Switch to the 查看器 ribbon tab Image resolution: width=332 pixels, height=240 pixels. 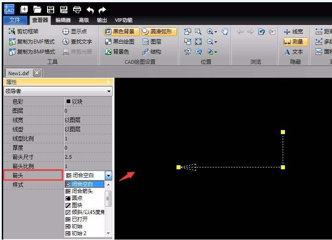pyautogui.click(x=40, y=20)
